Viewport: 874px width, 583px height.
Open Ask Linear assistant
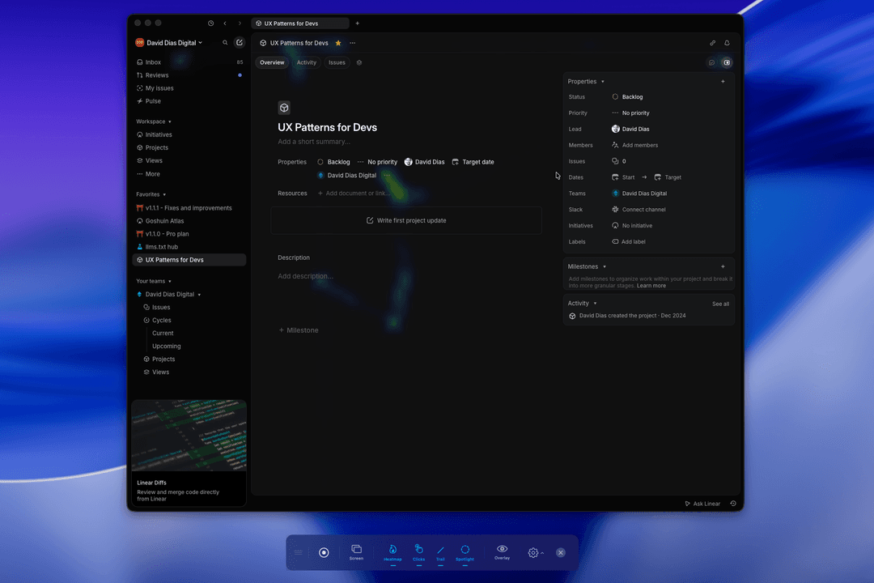tap(702, 504)
